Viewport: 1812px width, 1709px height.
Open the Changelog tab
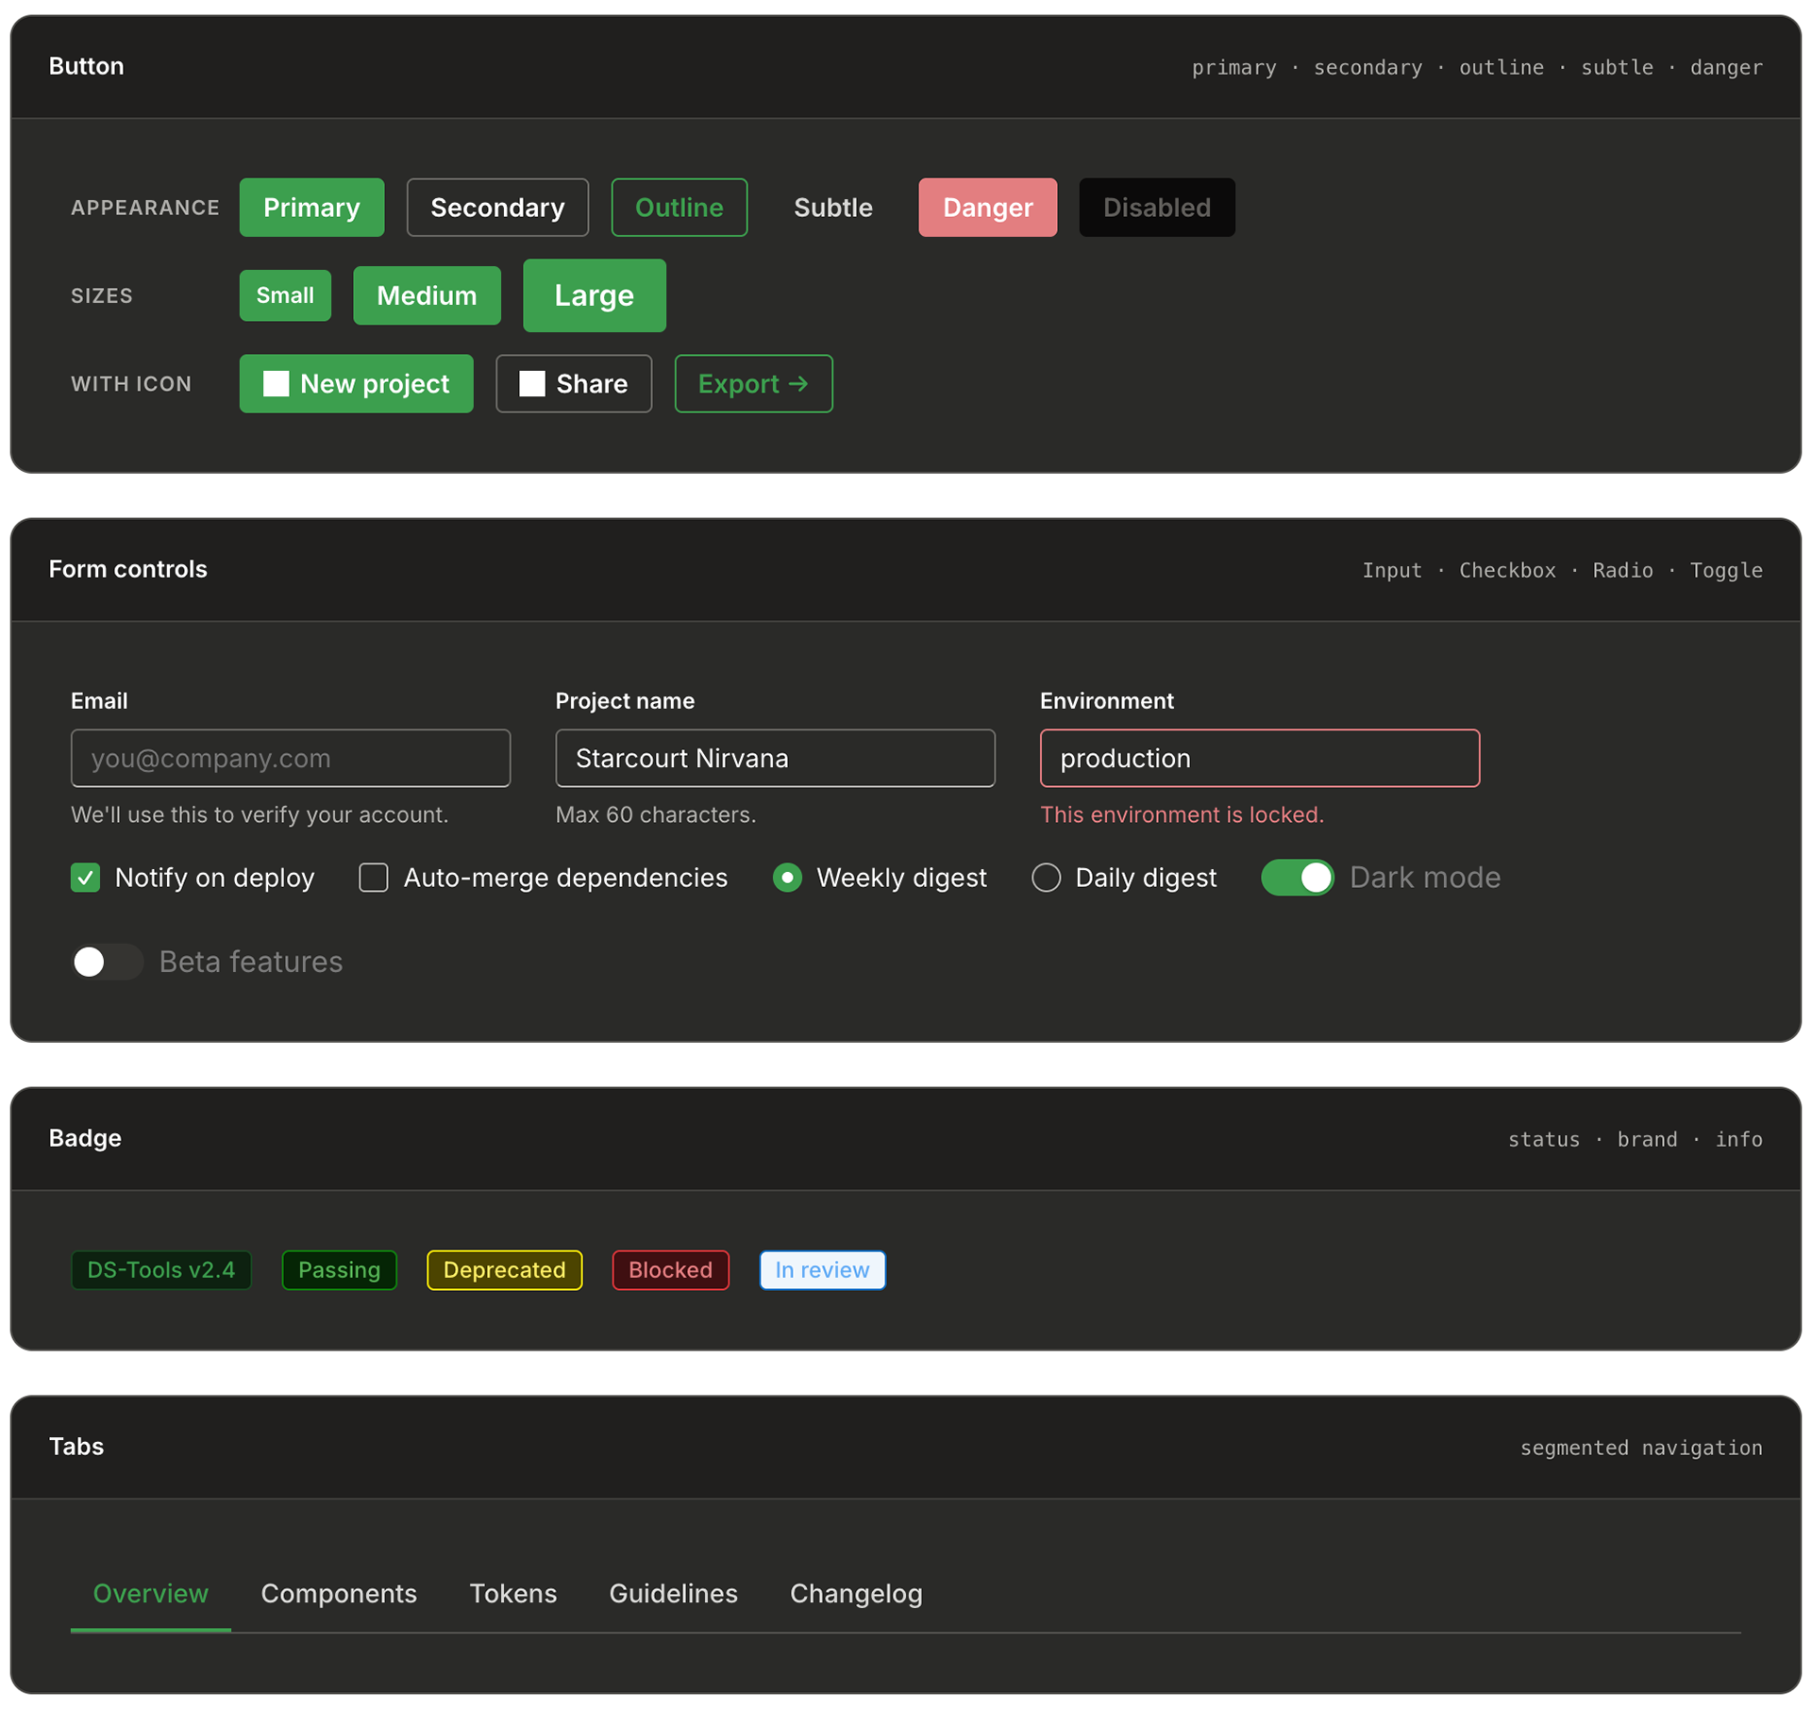pos(855,1593)
